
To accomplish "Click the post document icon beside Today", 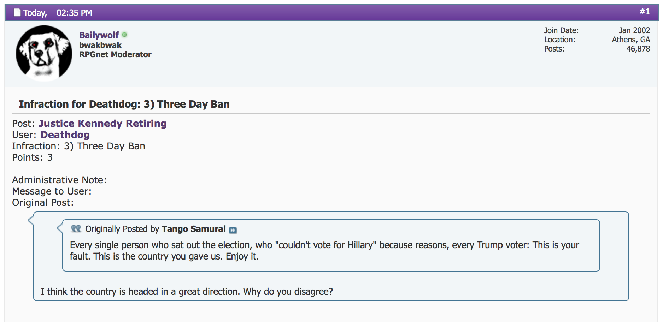I will pos(17,13).
